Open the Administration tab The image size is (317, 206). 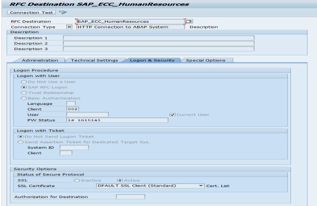(x=40, y=60)
